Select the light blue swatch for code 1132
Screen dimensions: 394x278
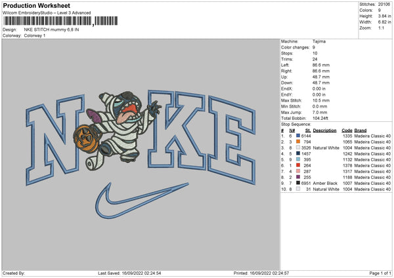[298, 159]
